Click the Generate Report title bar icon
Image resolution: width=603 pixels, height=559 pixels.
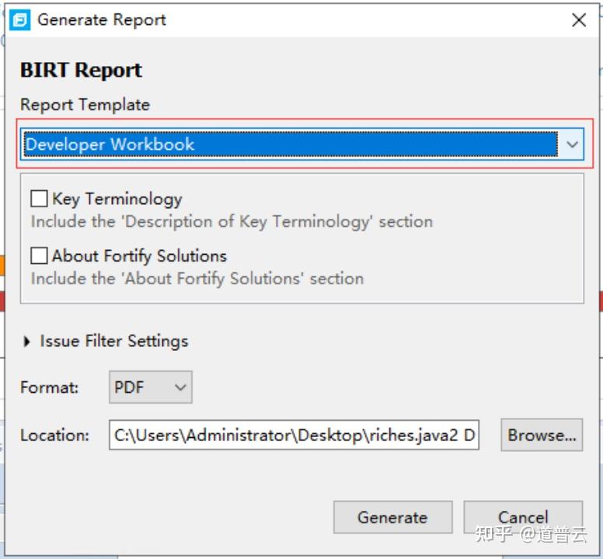coord(19,20)
